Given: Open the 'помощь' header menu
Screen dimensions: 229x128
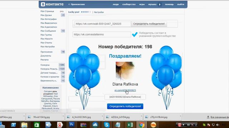Looking at the screenshot, I should tap(169, 4).
